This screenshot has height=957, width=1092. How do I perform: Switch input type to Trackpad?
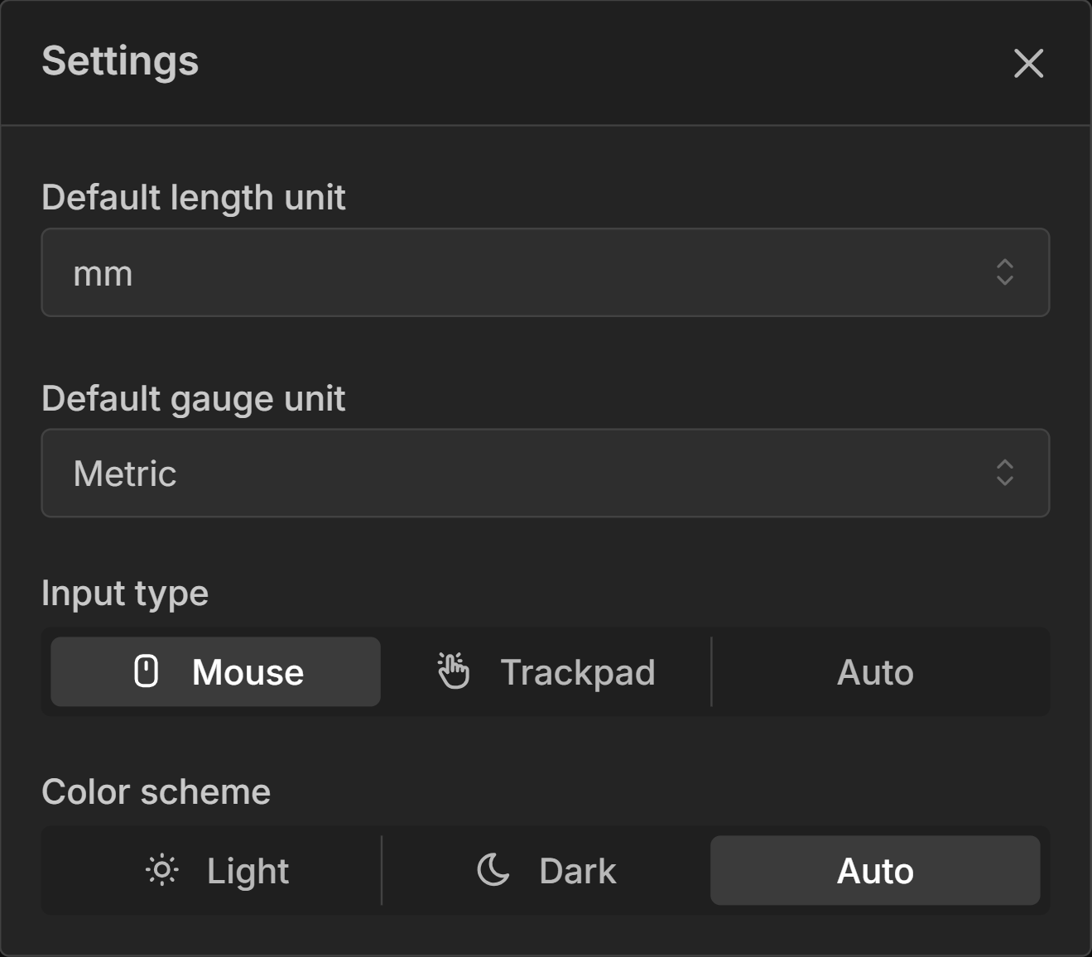(546, 672)
